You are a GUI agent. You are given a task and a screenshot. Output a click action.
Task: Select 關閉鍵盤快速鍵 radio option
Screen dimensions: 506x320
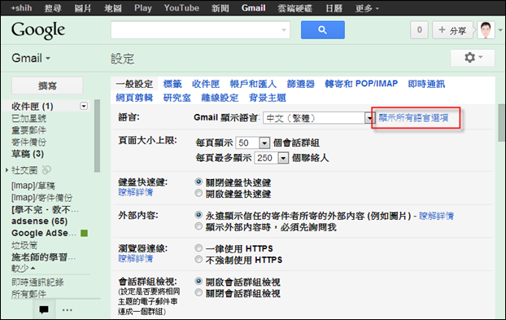[x=198, y=182]
